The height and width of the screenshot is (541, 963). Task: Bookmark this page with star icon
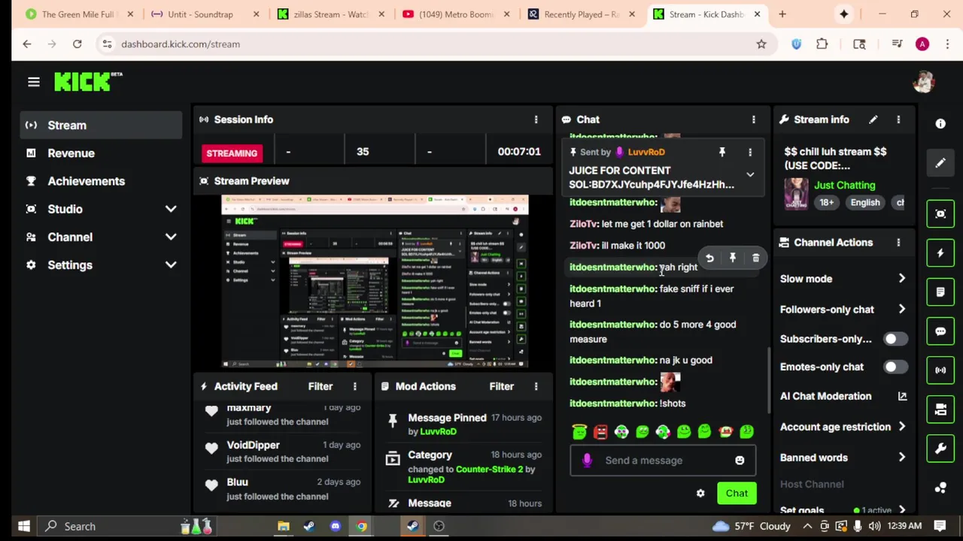tap(761, 44)
